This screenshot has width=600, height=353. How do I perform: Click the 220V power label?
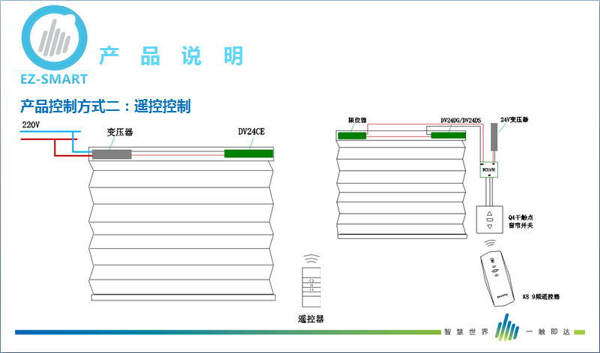coord(31,125)
